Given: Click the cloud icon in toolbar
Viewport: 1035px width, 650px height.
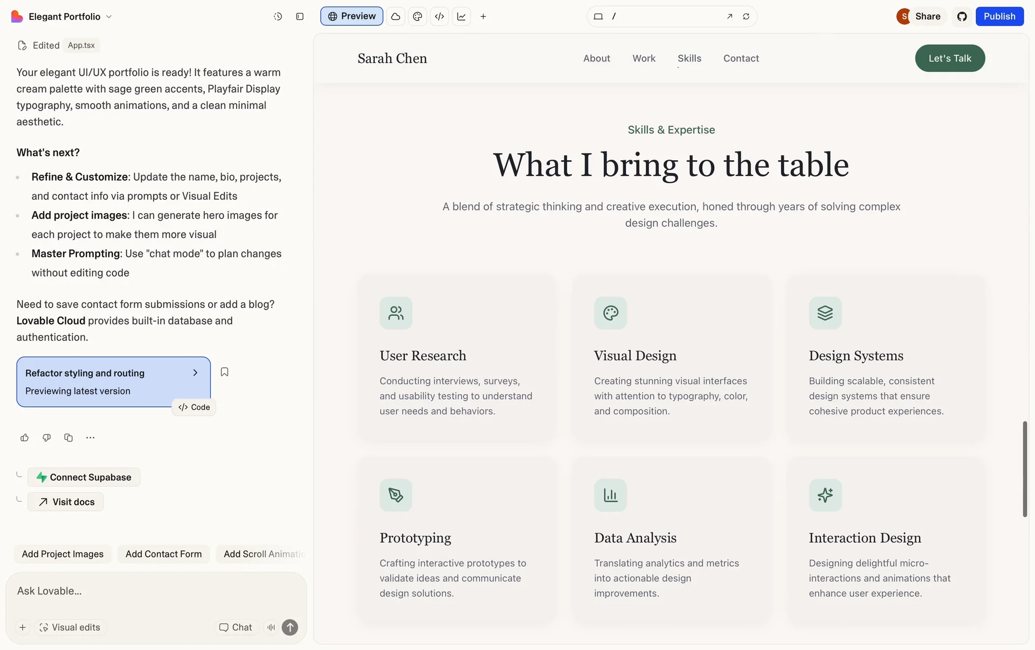Looking at the screenshot, I should tap(396, 16).
